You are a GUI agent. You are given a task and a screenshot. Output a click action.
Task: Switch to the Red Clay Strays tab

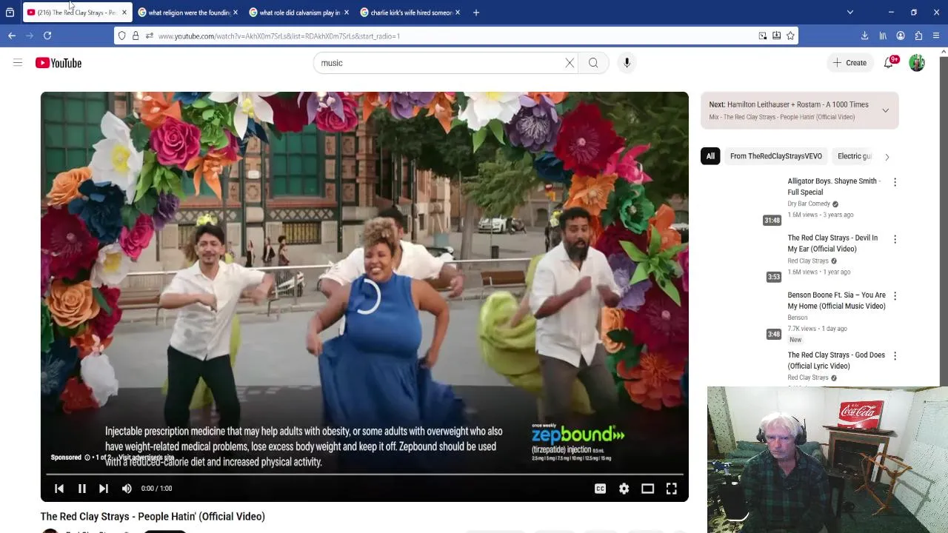tap(77, 13)
